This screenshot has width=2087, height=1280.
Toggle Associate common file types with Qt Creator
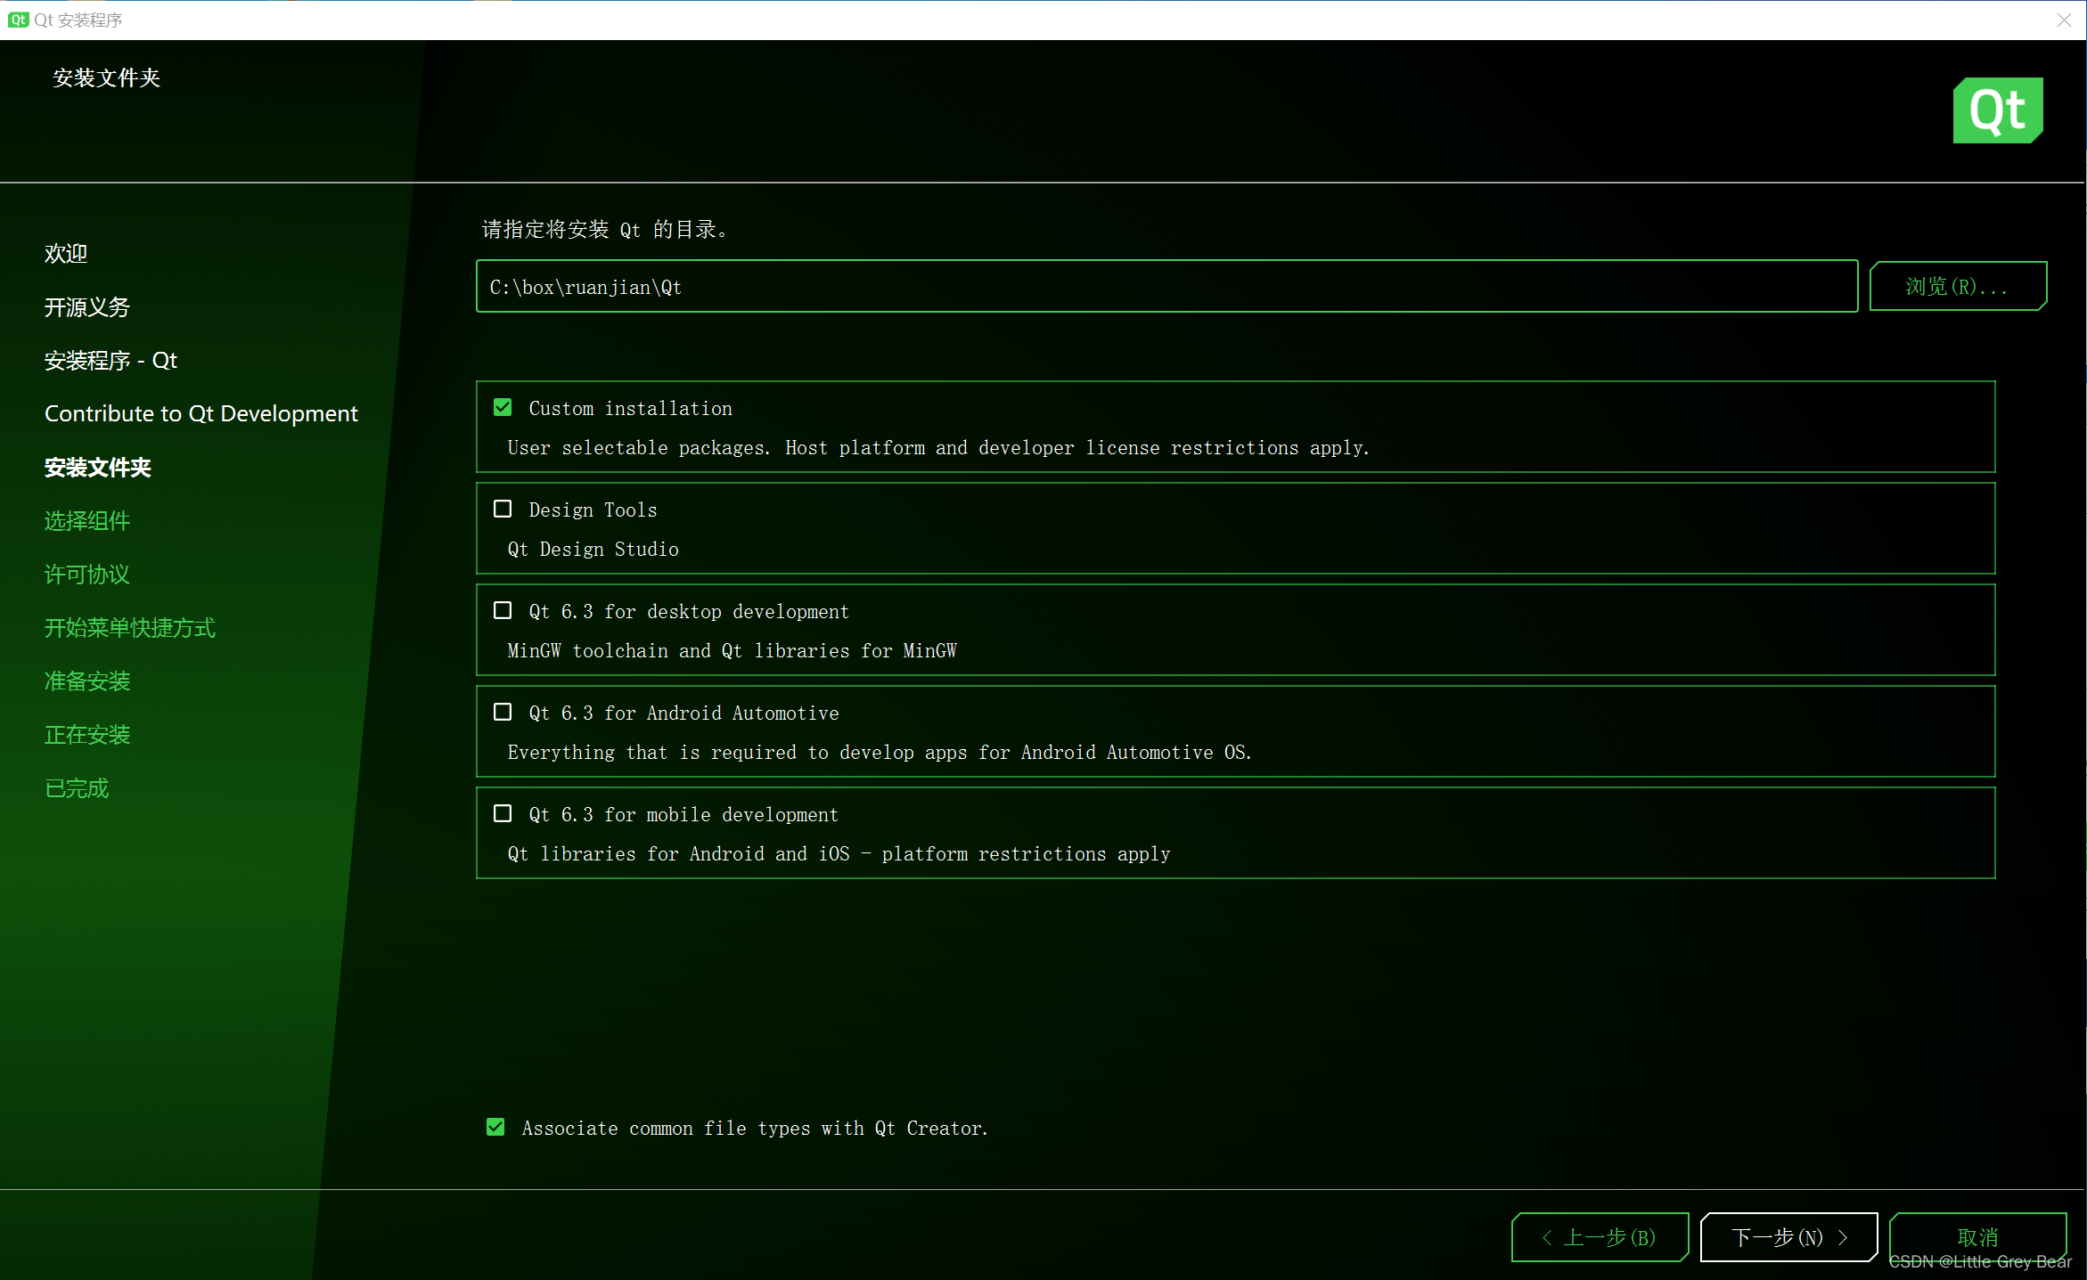(x=495, y=1127)
